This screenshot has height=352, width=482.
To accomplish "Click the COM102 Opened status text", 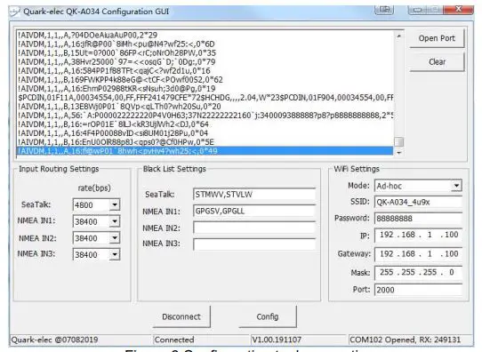I will [x=406, y=340].
